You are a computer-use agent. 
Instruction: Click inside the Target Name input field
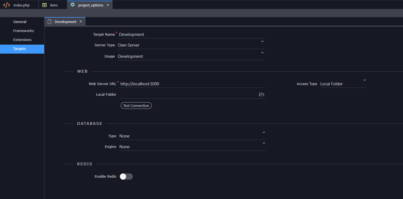click(169, 34)
